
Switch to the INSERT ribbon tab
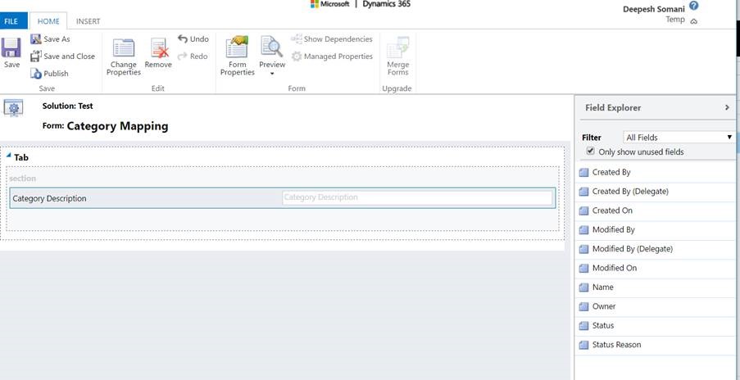[x=88, y=21]
